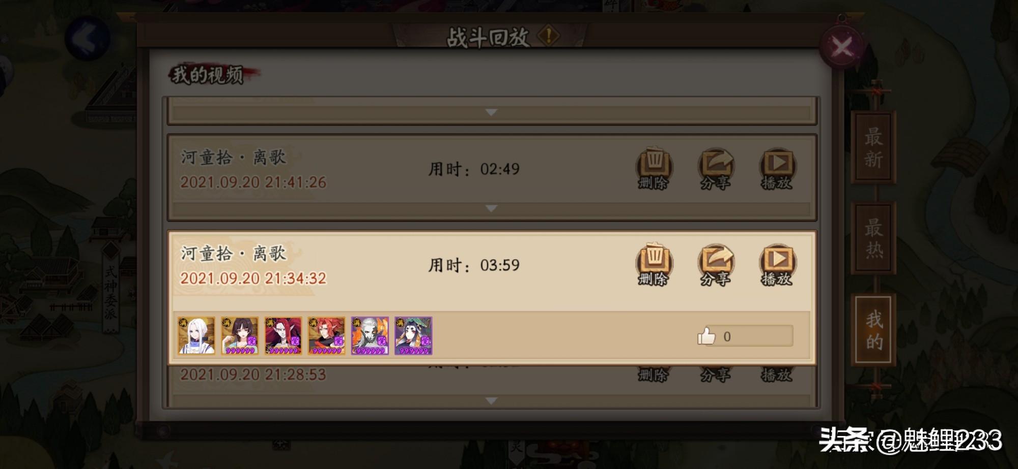Image resolution: width=1018 pixels, height=469 pixels.
Task: Select the last shikigami portrait in lineup
Action: point(413,335)
